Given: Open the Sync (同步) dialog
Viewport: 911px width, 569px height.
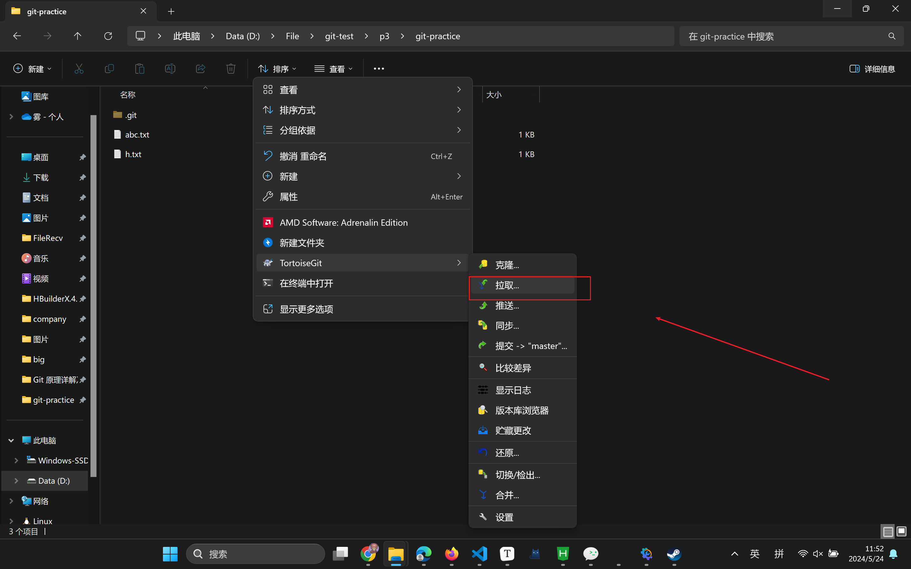Looking at the screenshot, I should point(507,326).
